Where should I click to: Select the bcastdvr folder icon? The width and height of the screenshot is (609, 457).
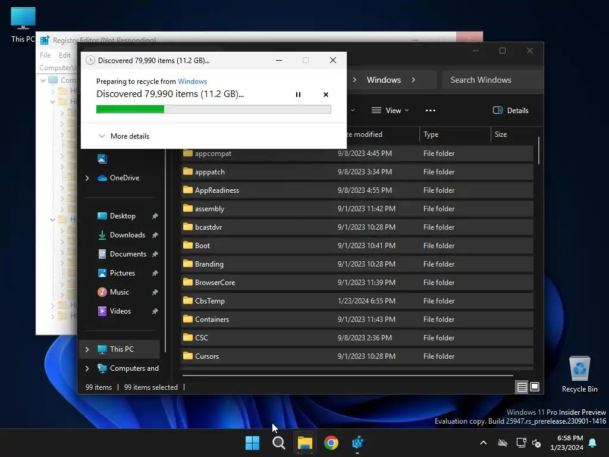click(188, 227)
